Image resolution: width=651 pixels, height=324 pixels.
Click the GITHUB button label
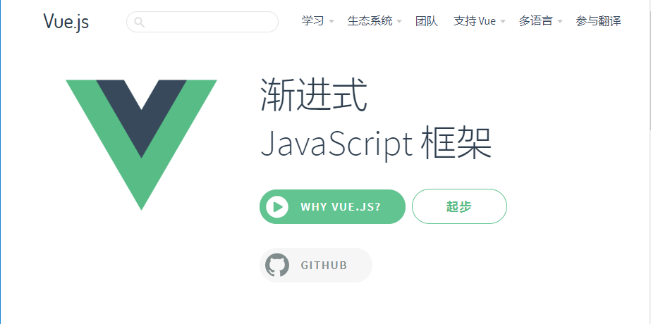324,266
